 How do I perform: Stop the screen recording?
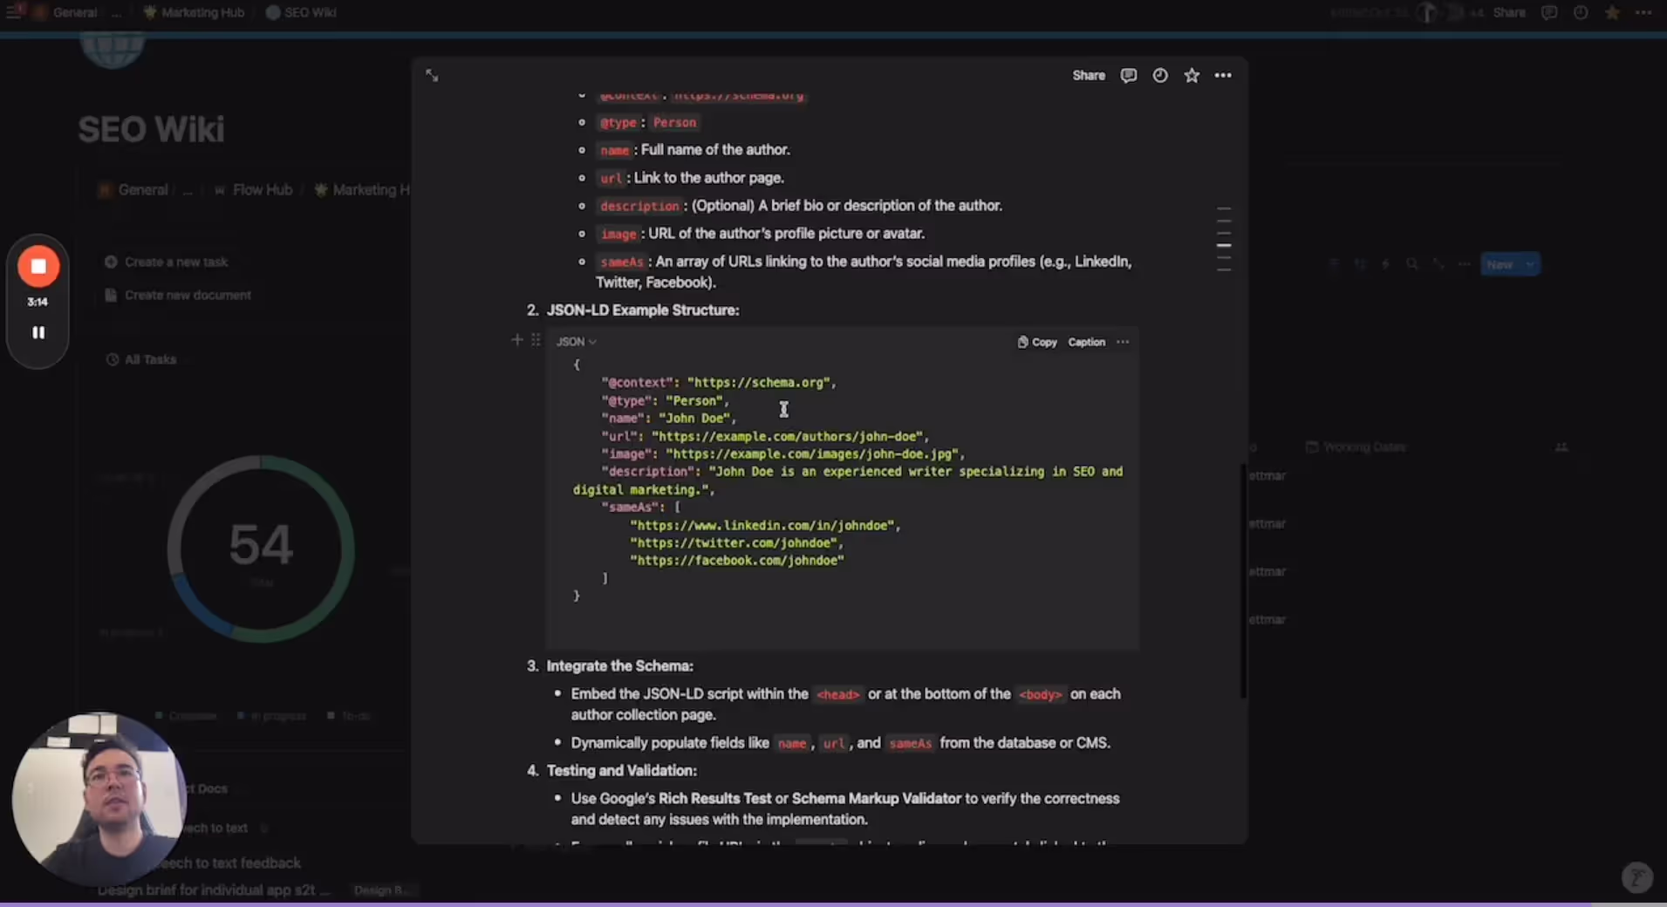click(x=38, y=266)
